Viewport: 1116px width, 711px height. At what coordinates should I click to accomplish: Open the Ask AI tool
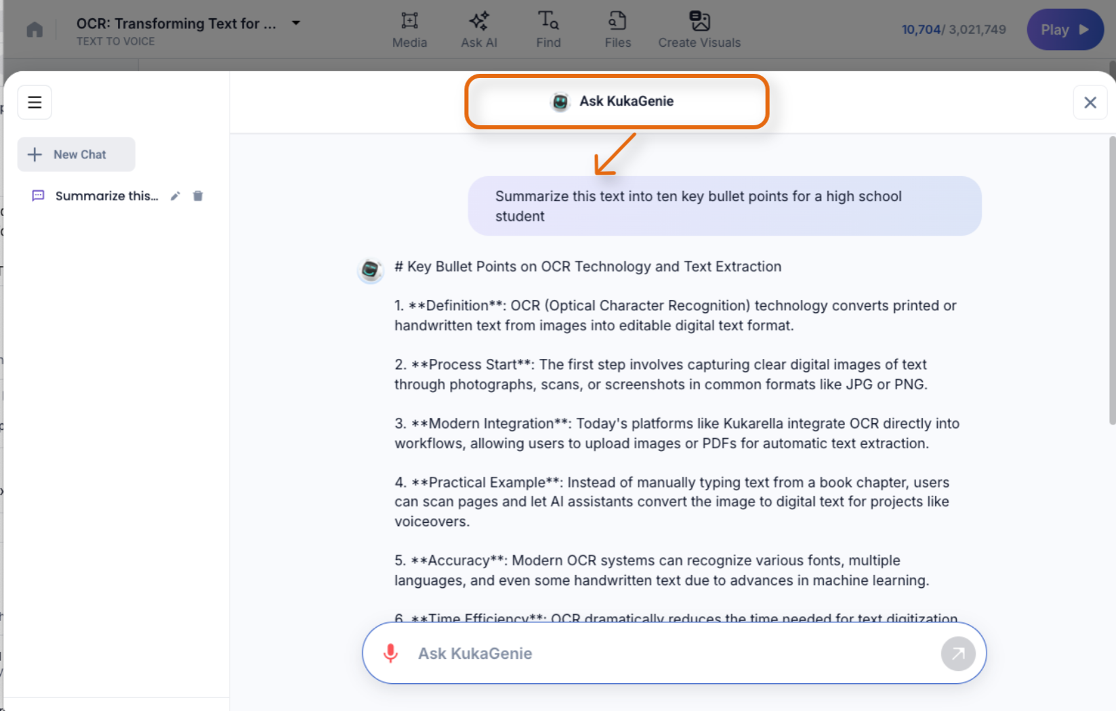(x=479, y=30)
